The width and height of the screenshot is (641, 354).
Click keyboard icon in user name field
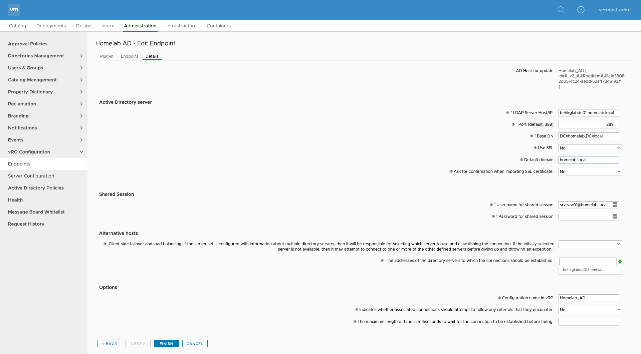[615, 205]
